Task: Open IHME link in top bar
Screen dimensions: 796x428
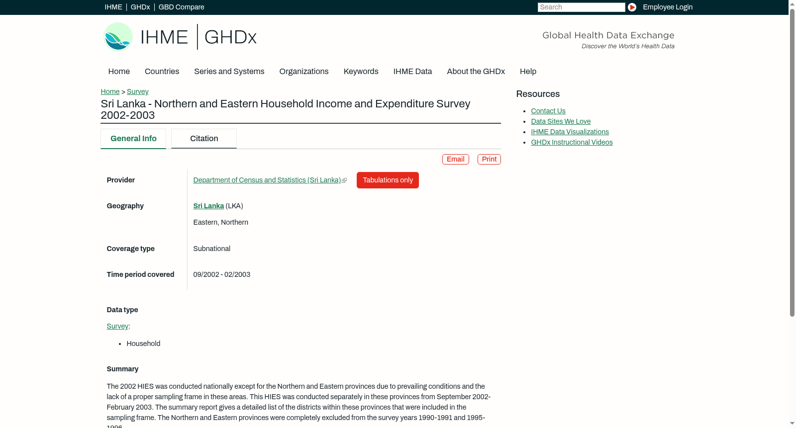Action: coord(113,7)
